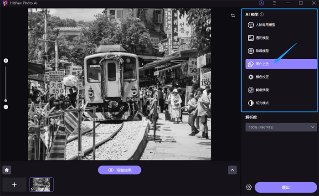
Task: Choose the 通用模型 general model
Action: (x=262, y=38)
